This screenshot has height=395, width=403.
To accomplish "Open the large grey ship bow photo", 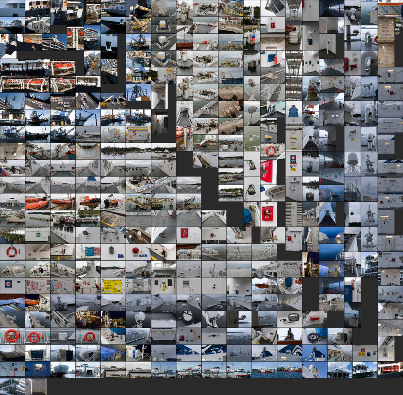I will [63, 370].
